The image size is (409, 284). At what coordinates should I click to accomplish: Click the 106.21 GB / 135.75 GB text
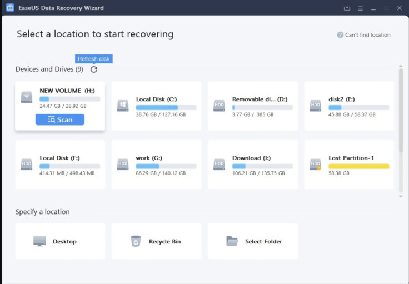tap(258, 173)
